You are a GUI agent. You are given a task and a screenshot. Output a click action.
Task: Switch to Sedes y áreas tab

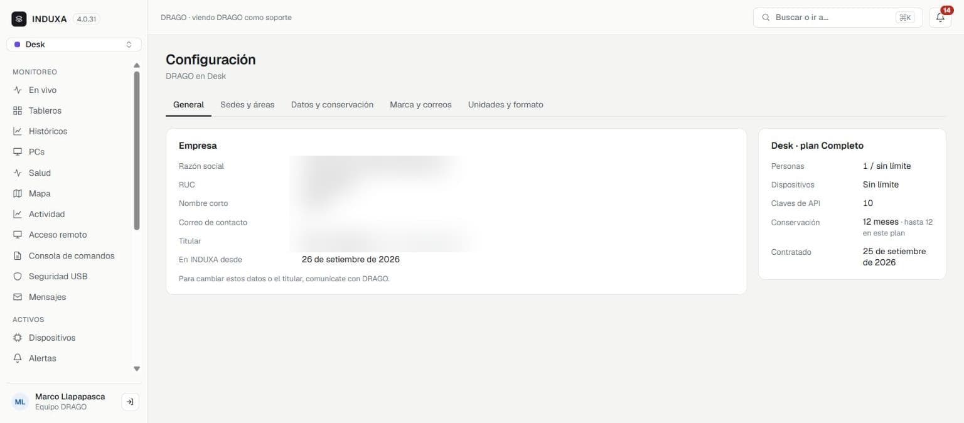click(x=247, y=105)
